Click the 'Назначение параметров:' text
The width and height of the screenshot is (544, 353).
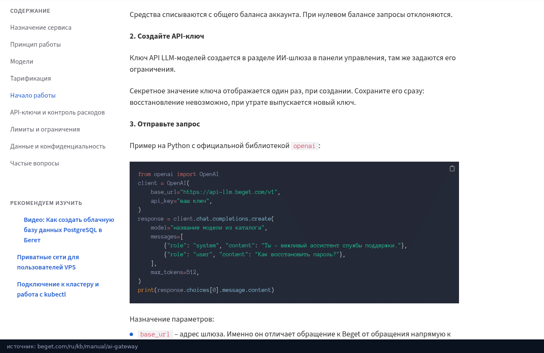[172, 319]
